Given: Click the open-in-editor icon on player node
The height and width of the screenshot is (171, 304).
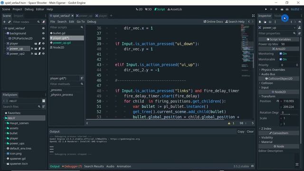Looking at the screenshot, I should pyautogui.click(x=36, y=43).
